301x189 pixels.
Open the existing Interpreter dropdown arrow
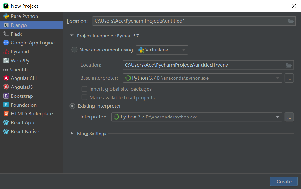277,117
